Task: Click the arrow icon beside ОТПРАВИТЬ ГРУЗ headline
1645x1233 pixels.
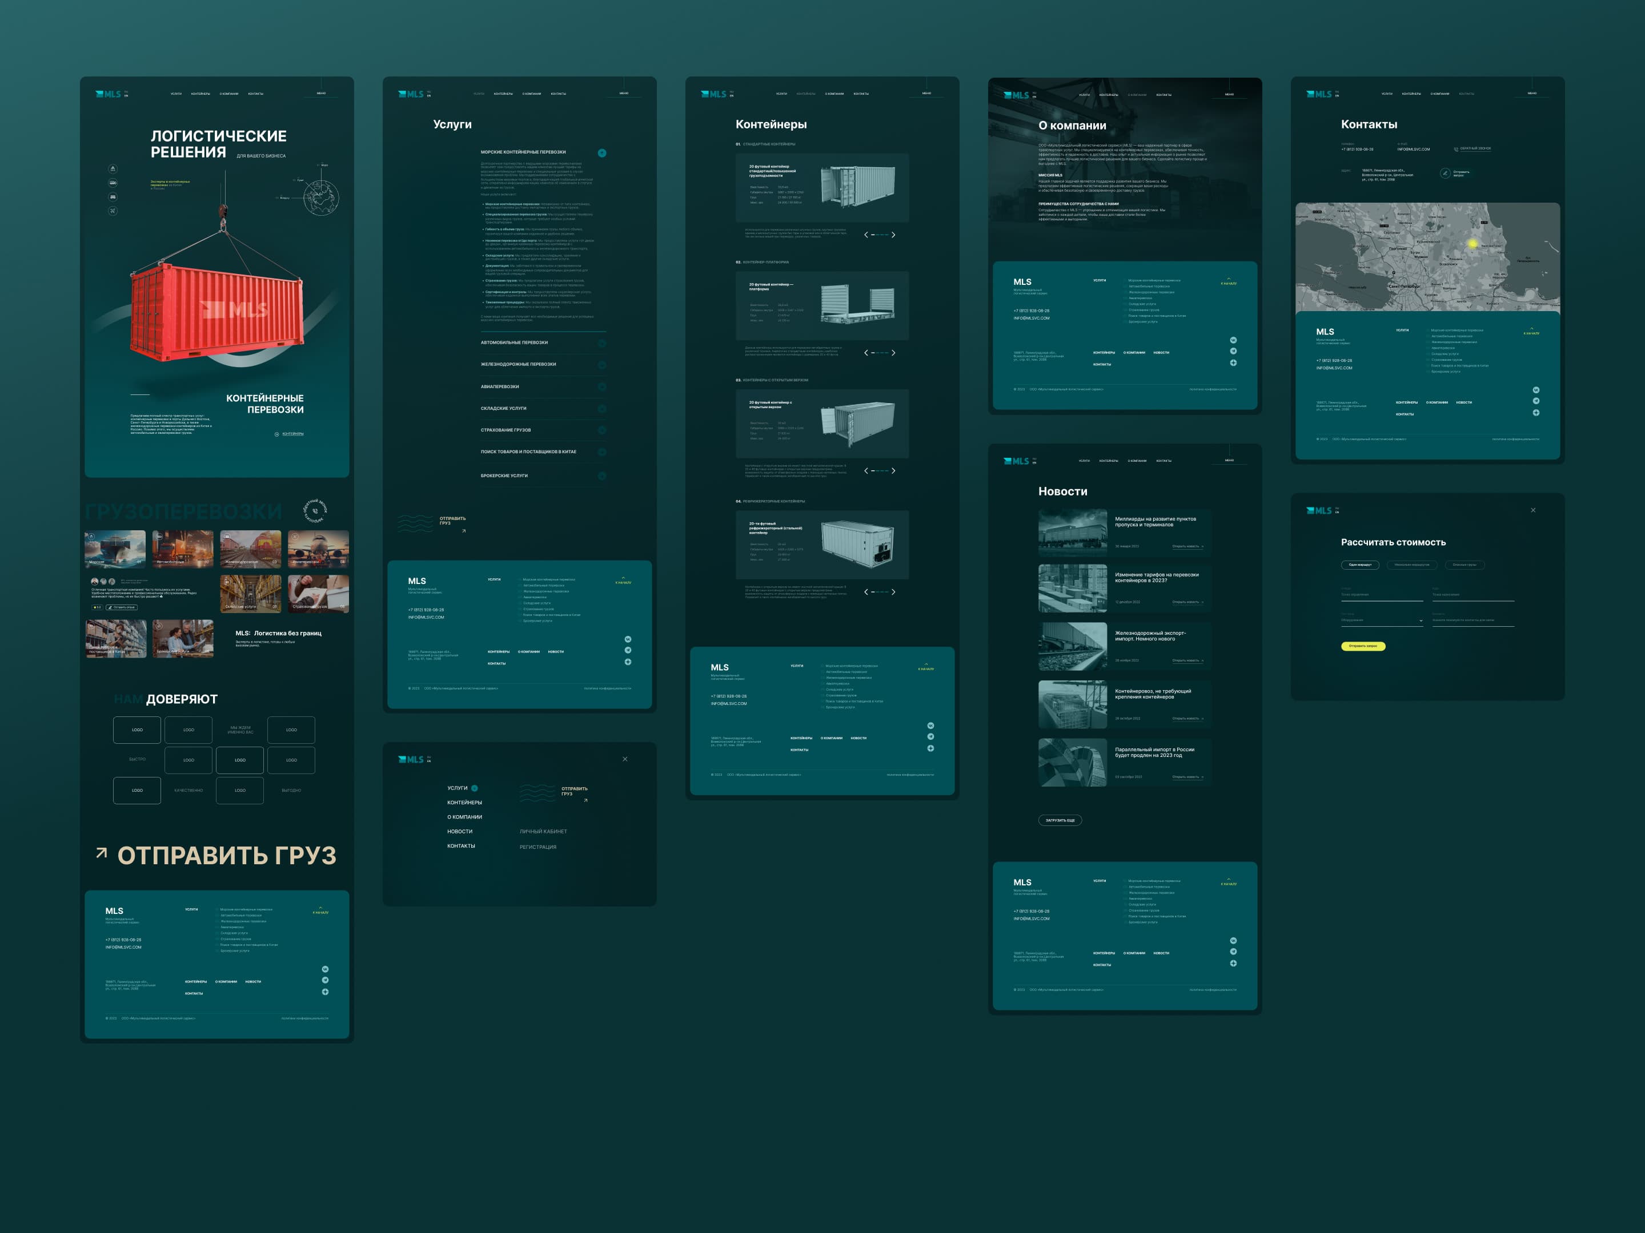Action: pyautogui.click(x=102, y=853)
